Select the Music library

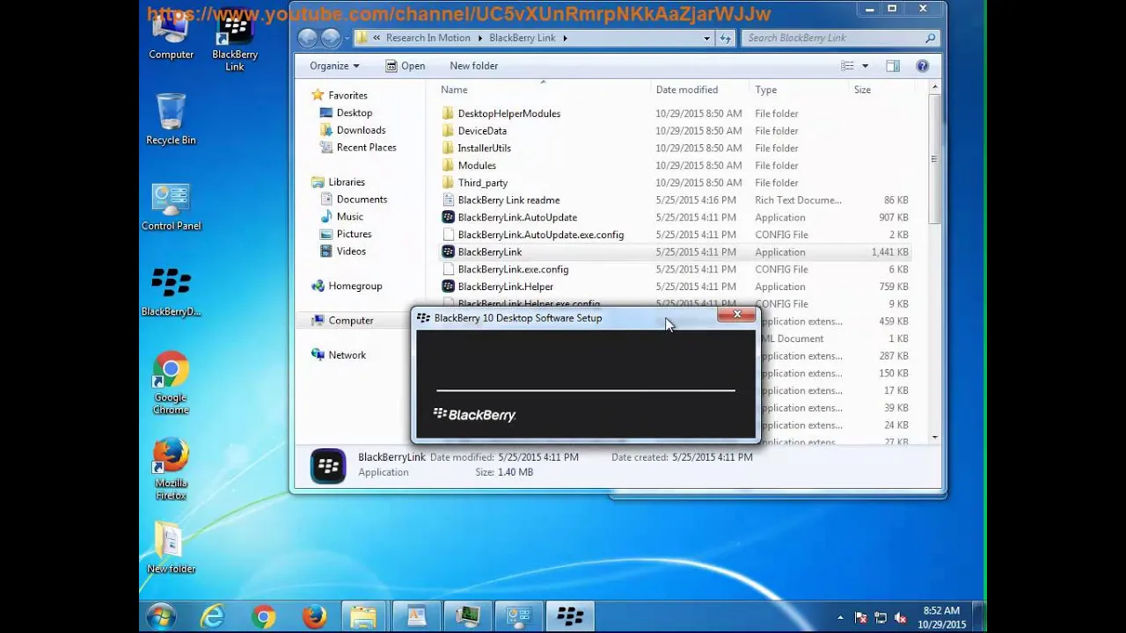click(350, 216)
